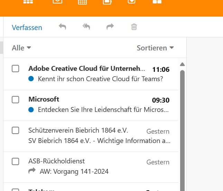Open email from Adobe Creative Cloud für Unterneh...
223x191 pixels.
coord(87,68)
